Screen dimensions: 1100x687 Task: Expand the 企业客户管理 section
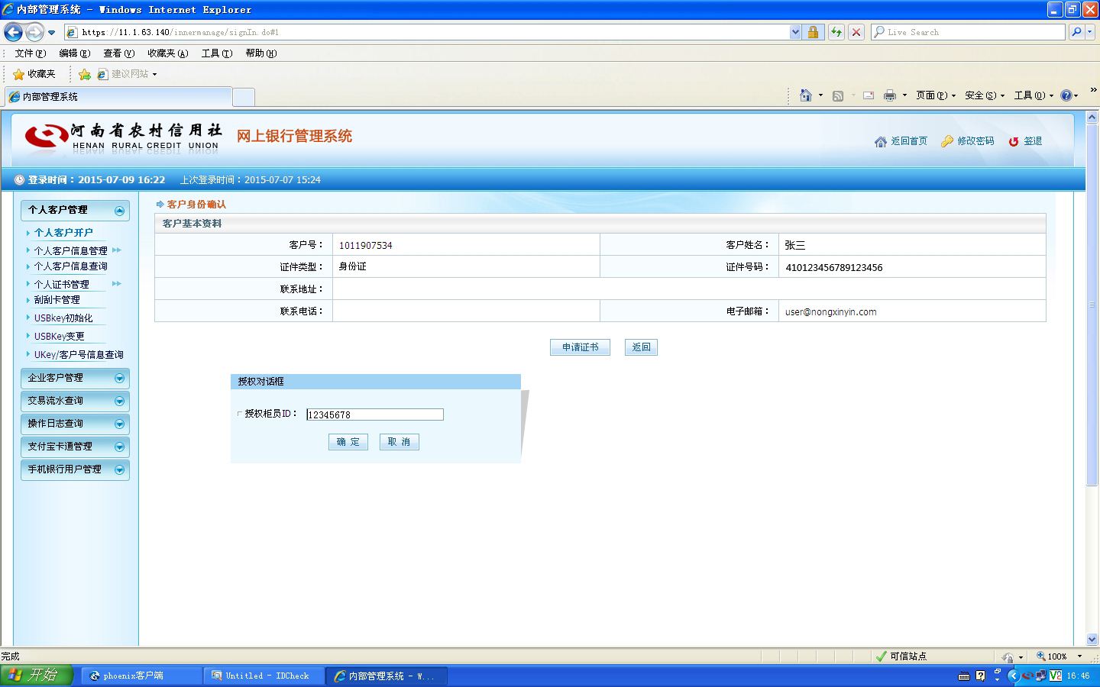[75, 378]
